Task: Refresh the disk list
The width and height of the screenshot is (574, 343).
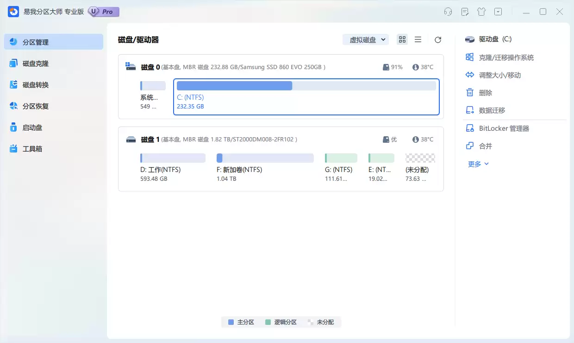Action: click(x=437, y=39)
